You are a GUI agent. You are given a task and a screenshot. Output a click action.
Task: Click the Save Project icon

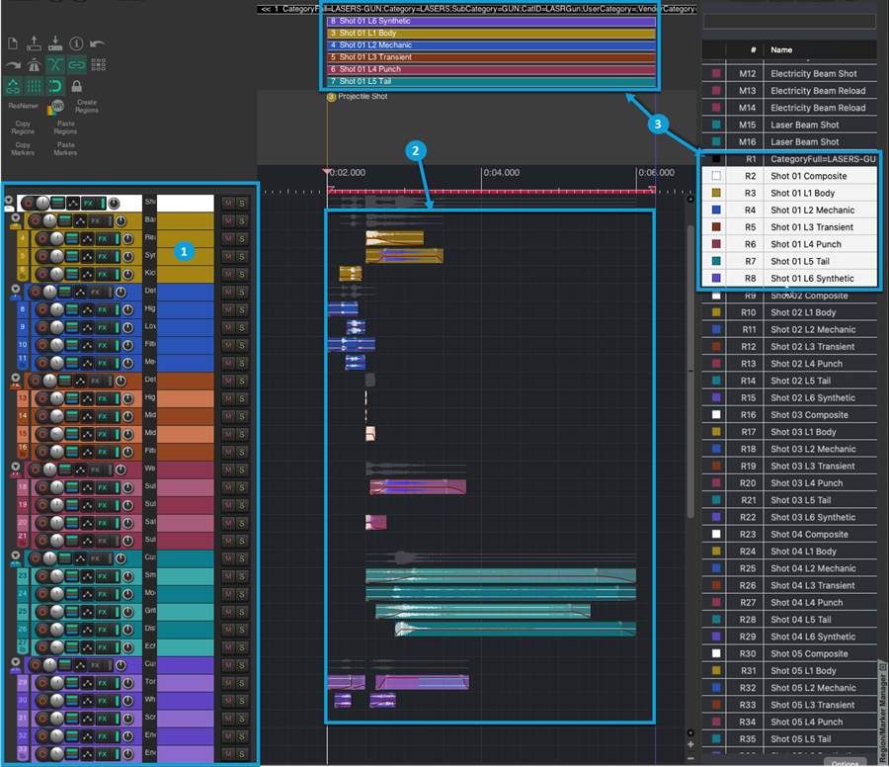(54, 43)
